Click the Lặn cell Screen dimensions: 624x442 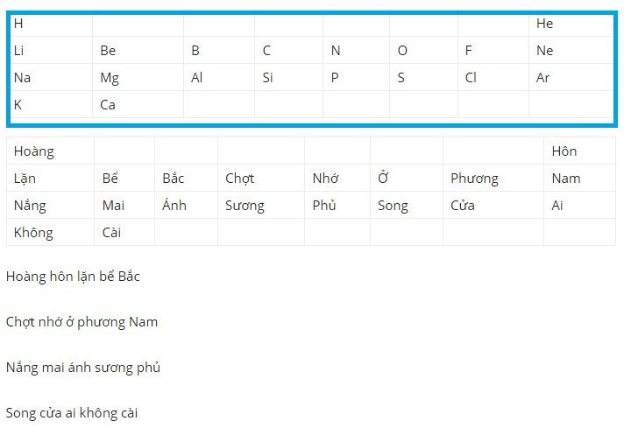pyautogui.click(x=50, y=178)
